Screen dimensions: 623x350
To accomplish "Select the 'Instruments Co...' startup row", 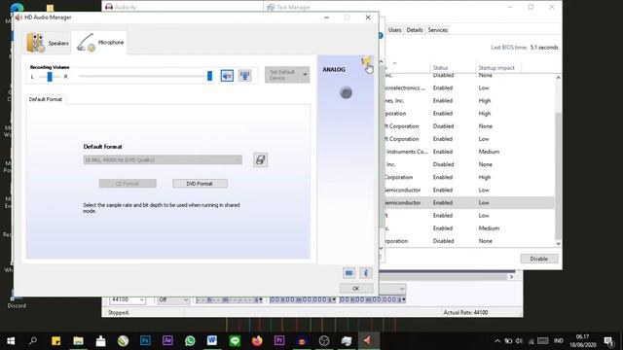I will point(468,152).
